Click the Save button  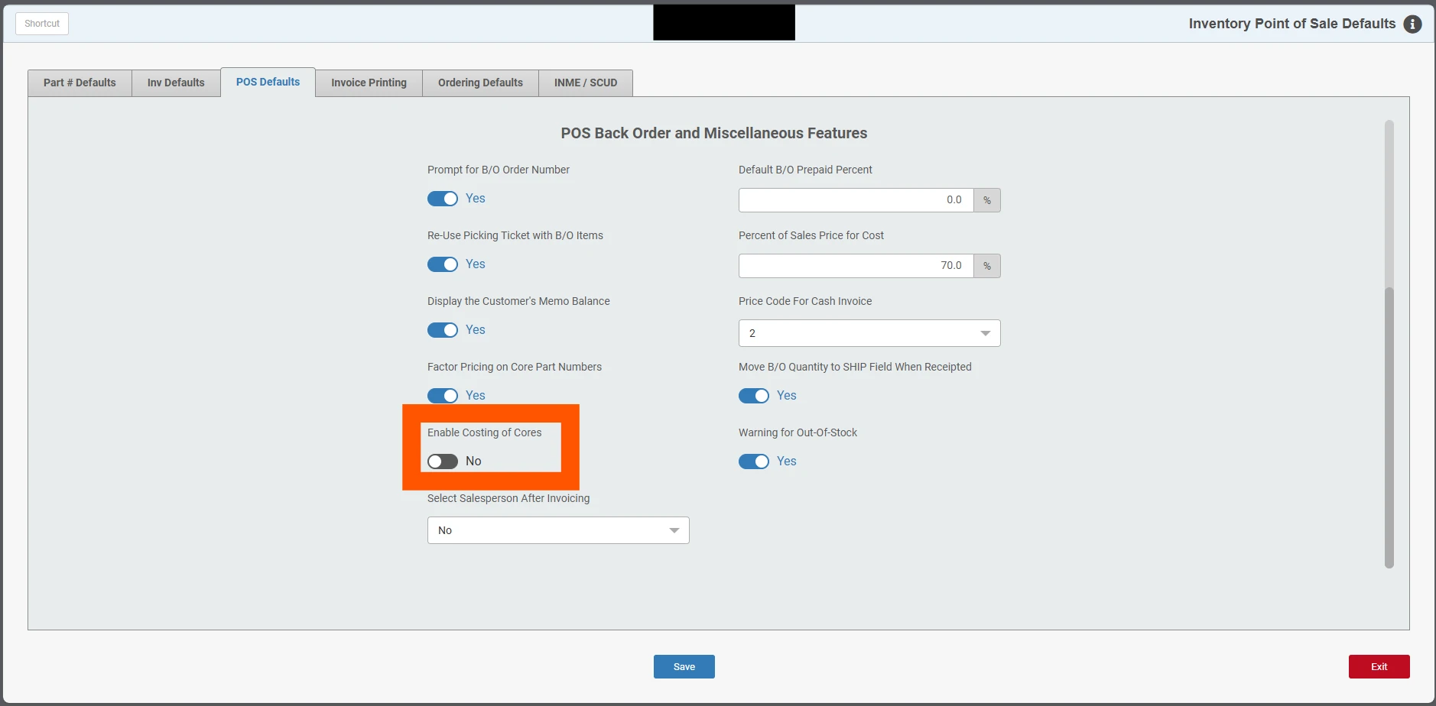(x=684, y=667)
